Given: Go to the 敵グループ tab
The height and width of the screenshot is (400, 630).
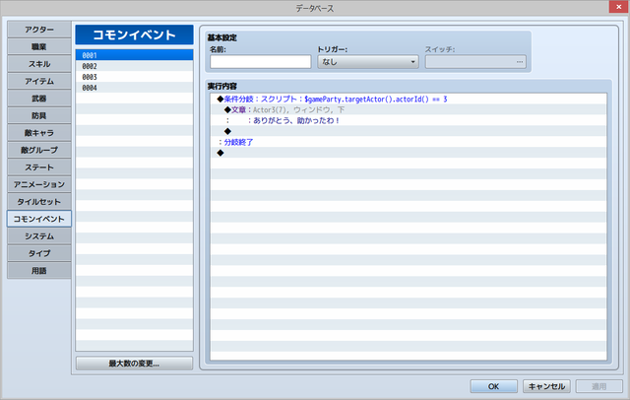Looking at the screenshot, I should tap(39, 151).
